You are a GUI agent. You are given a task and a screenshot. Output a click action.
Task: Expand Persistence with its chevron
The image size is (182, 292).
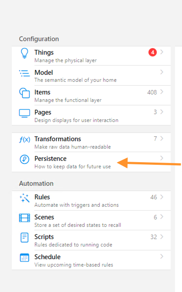coord(162,158)
